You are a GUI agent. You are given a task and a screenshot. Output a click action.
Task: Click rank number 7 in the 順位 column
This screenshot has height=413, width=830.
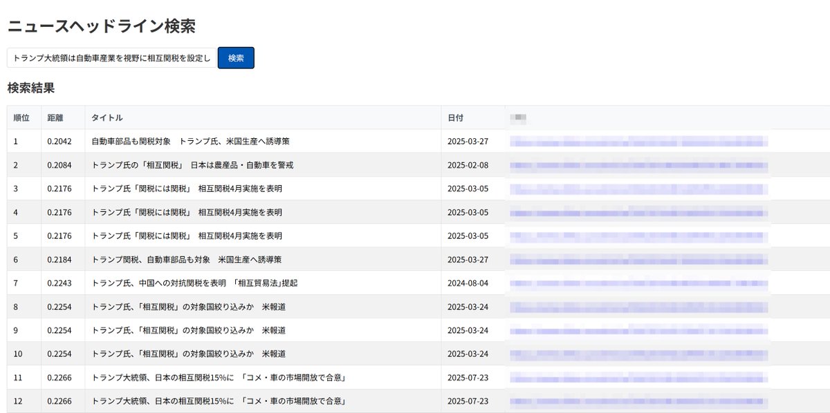pyautogui.click(x=15, y=282)
